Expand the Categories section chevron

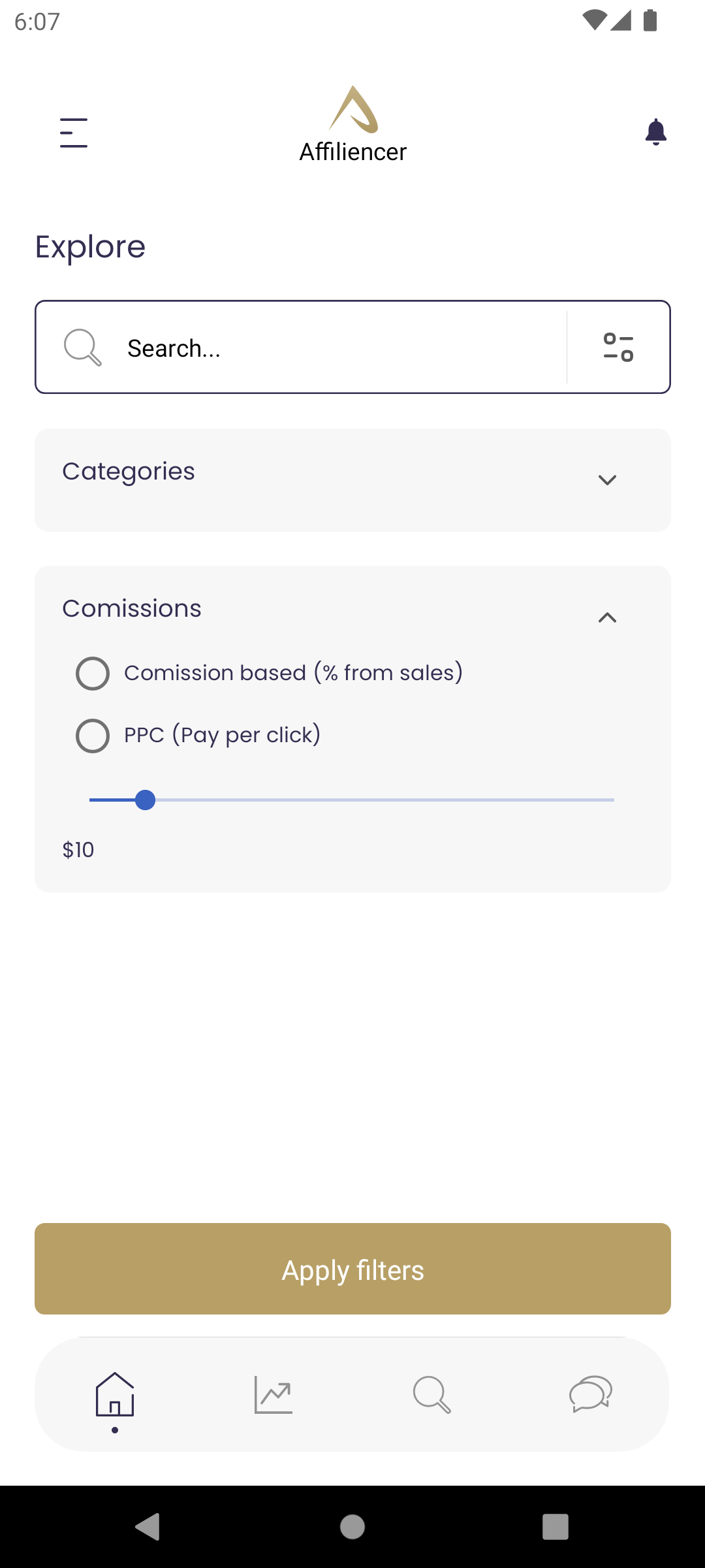point(607,480)
